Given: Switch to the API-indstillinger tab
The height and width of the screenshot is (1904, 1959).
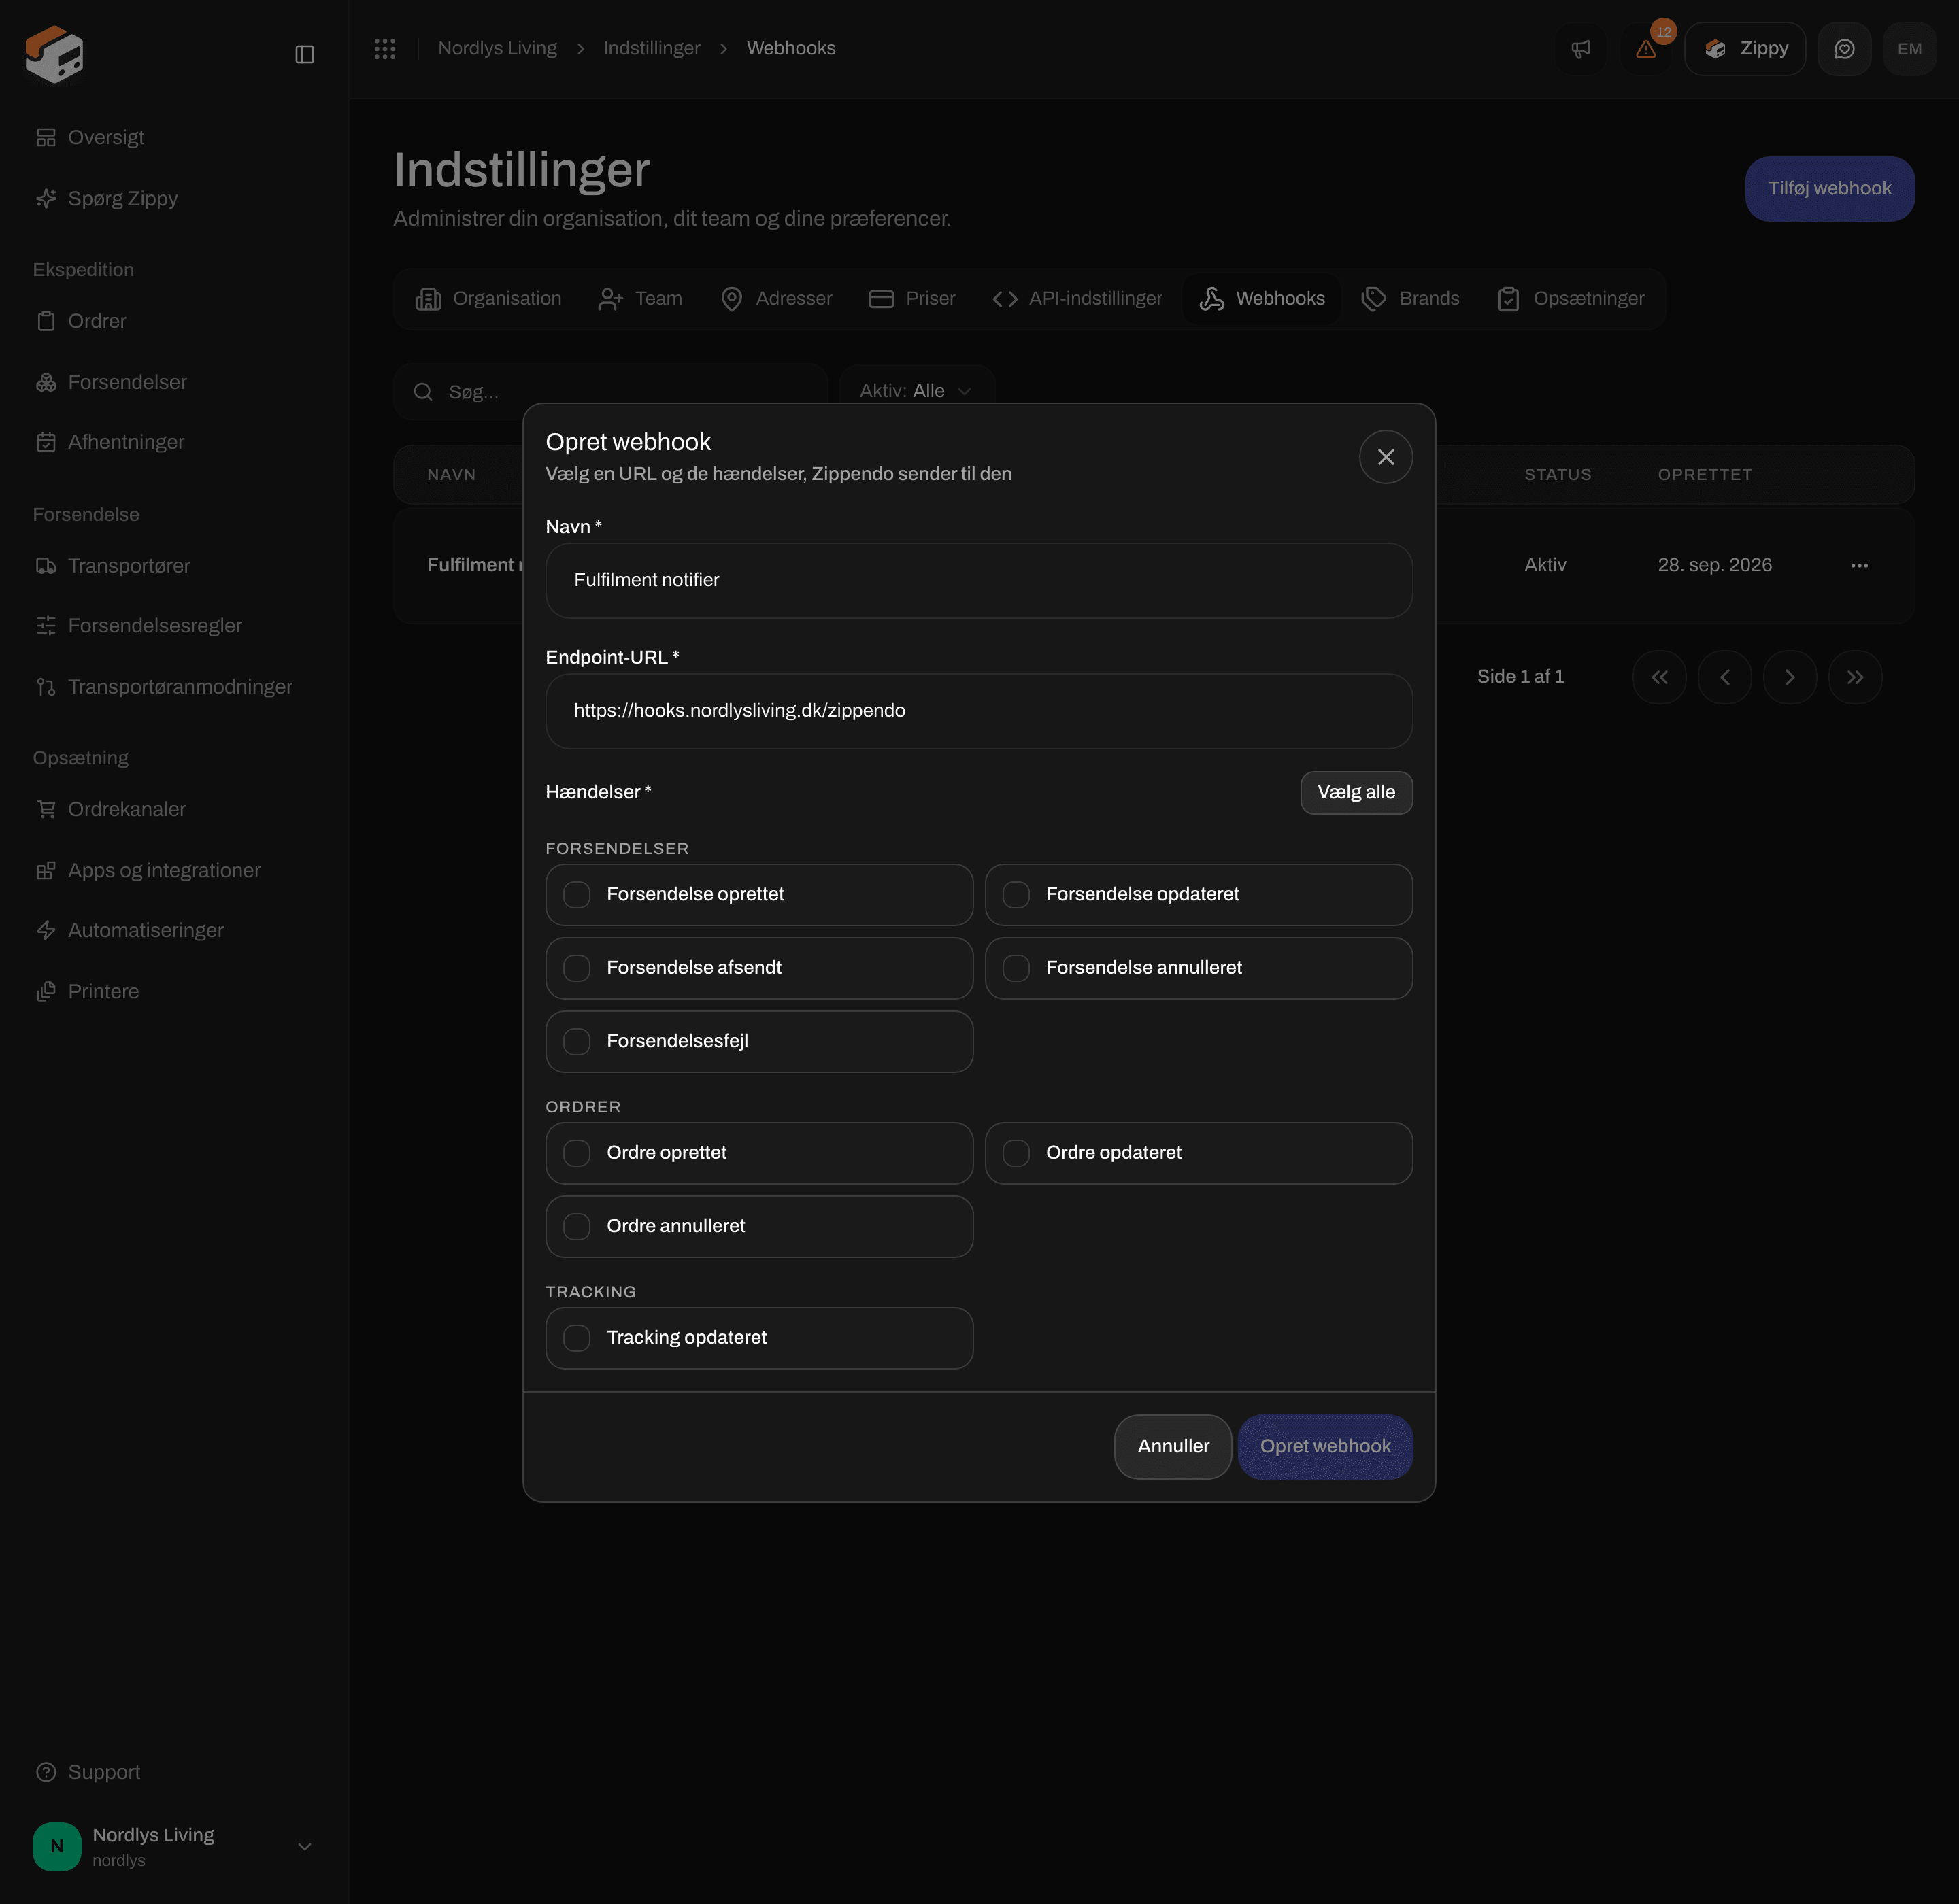Looking at the screenshot, I should coord(1077,299).
